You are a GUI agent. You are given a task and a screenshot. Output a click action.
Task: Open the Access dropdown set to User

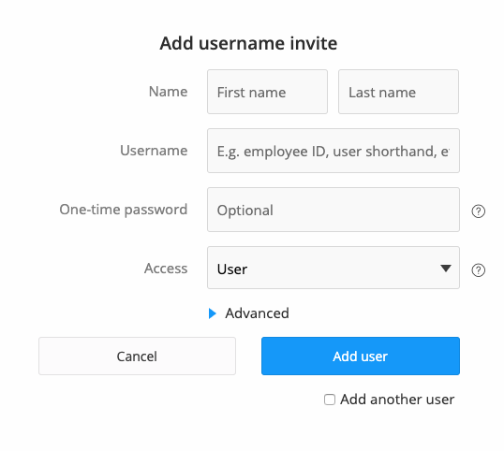click(x=334, y=268)
